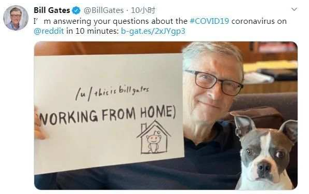
Task: Open the @reddit mention link
Action: tap(49, 31)
